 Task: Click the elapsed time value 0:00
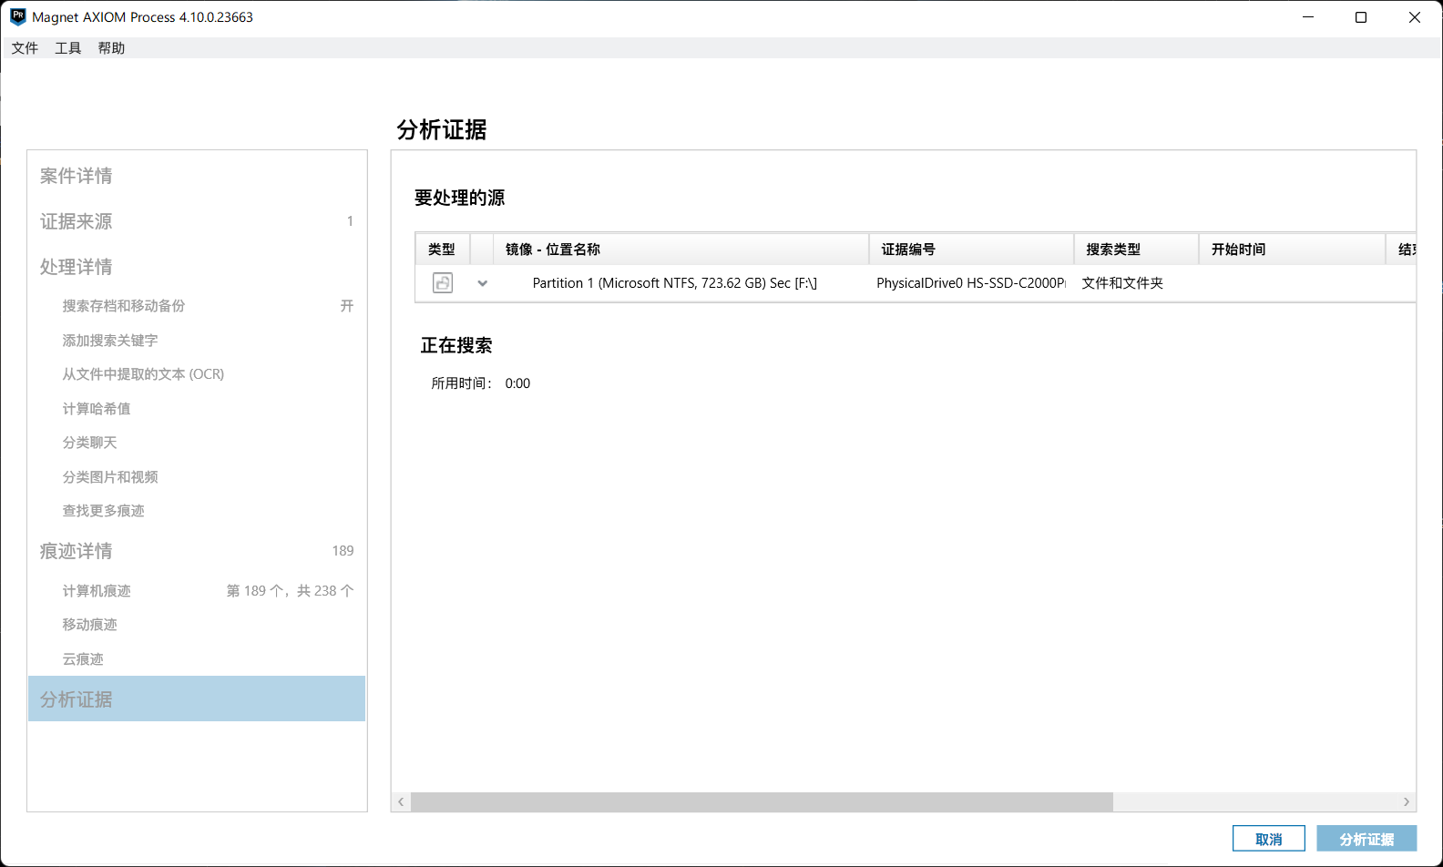tap(517, 383)
